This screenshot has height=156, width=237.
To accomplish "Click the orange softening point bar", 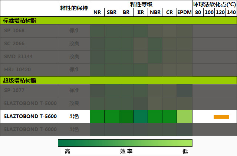I will tap(221, 117).
